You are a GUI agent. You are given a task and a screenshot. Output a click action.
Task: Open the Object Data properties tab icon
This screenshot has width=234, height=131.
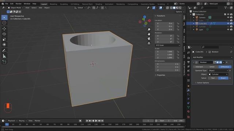pyautogui.click(x=189, y=107)
